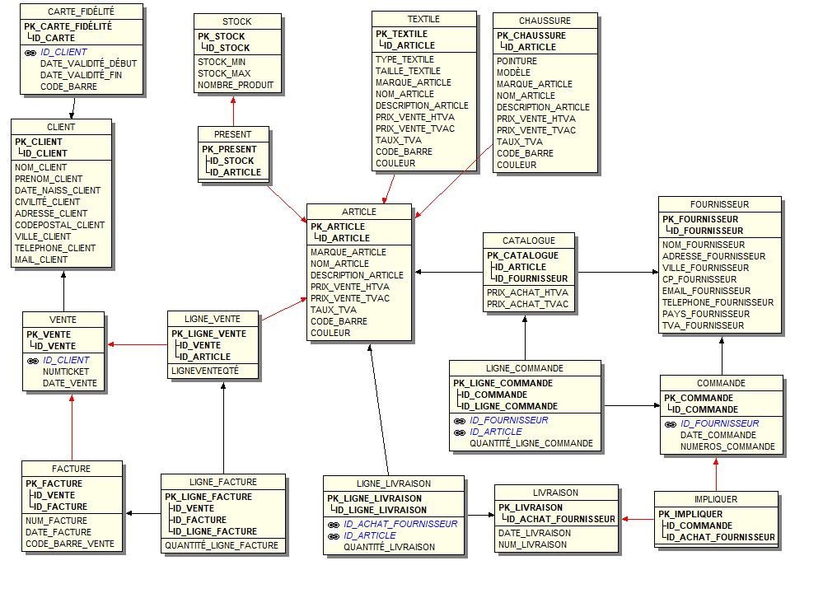Click ID_LIGNE_FACTURE key in LIGNE_FACTURE
The width and height of the screenshot is (823, 598).
coord(215,531)
